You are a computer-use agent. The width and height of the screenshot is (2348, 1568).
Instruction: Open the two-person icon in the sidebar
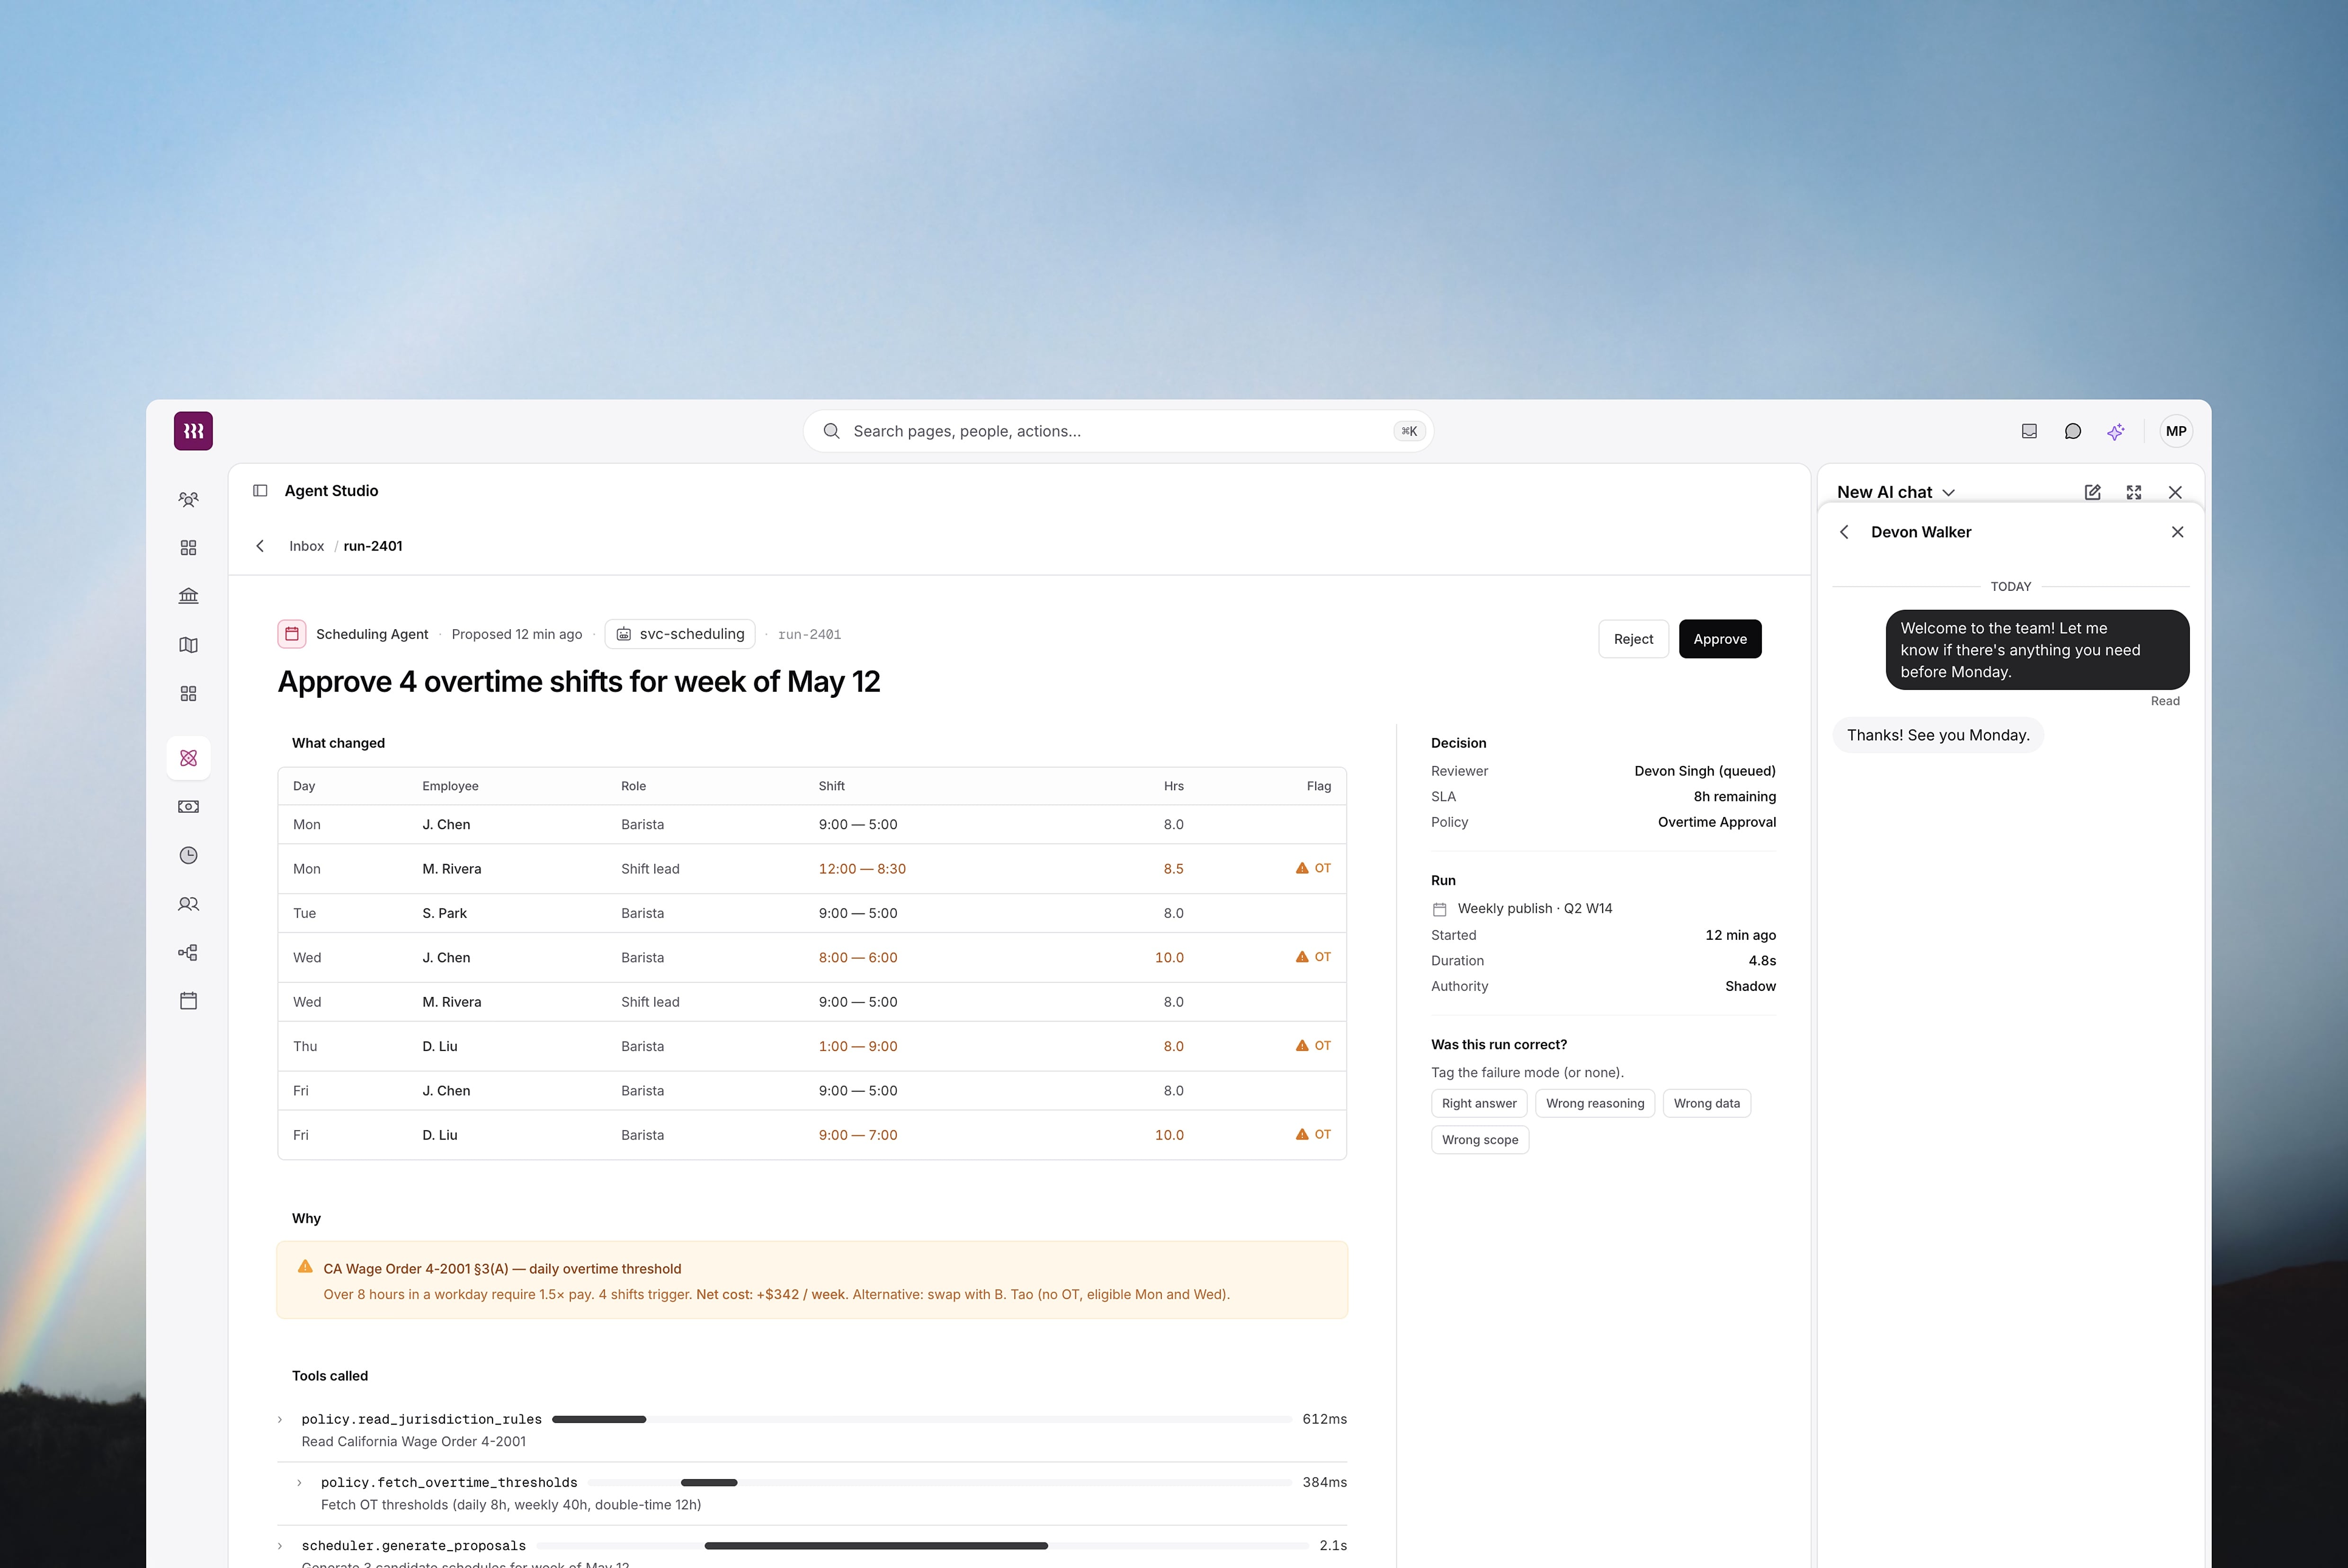click(188, 904)
